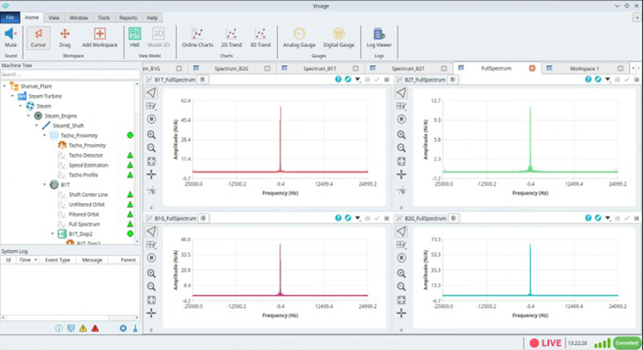Click the Connected status badge
Viewport: 643px width, 350px height.
627,343
